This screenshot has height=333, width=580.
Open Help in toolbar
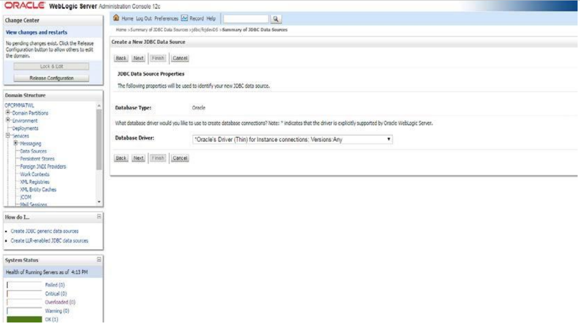(211, 19)
